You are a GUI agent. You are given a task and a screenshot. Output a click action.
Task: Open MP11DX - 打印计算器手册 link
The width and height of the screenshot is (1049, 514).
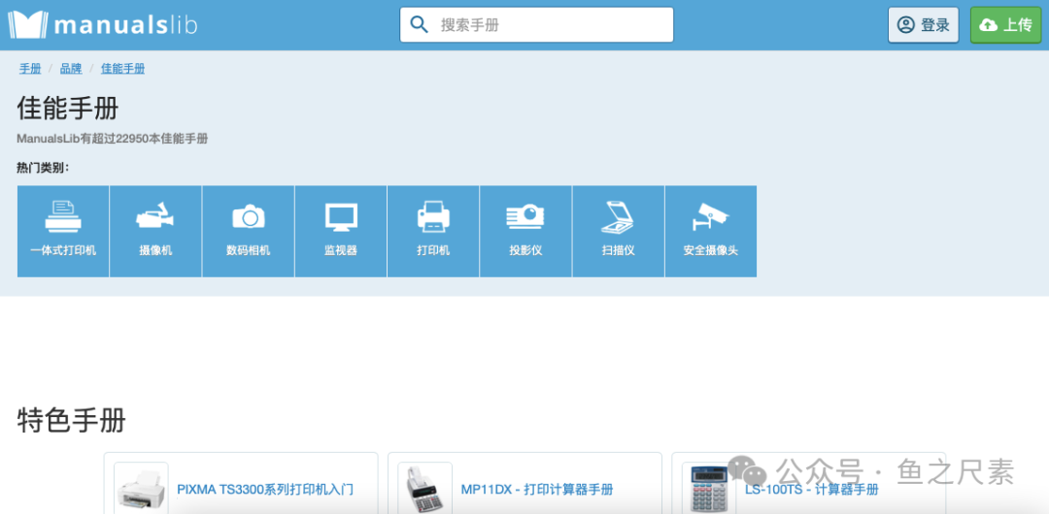click(x=537, y=489)
